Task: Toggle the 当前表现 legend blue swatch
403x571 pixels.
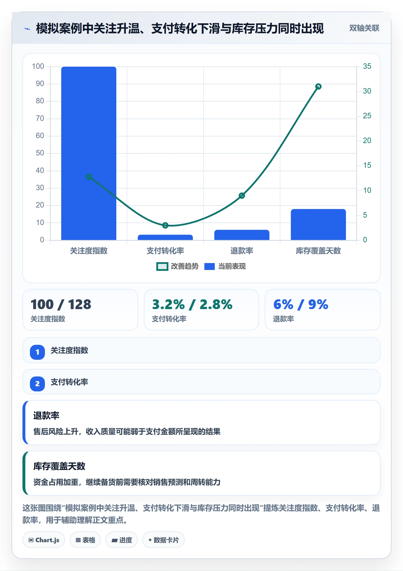Action: tap(210, 267)
